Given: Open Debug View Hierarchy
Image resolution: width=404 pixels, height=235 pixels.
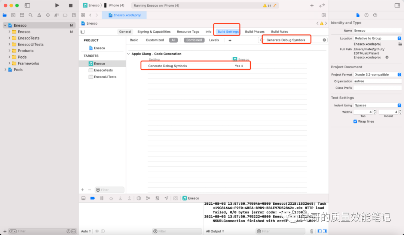Looking at the screenshot, I should pyautogui.click(x=139, y=198).
